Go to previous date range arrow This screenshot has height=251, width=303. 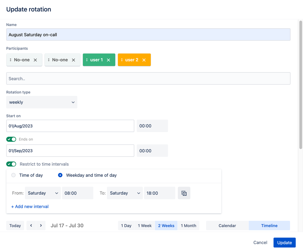point(31,225)
